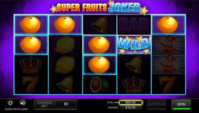The width and height of the screenshot is (199, 113).
Task: Click the watermelon symbol on reel three
Action: 100,84
